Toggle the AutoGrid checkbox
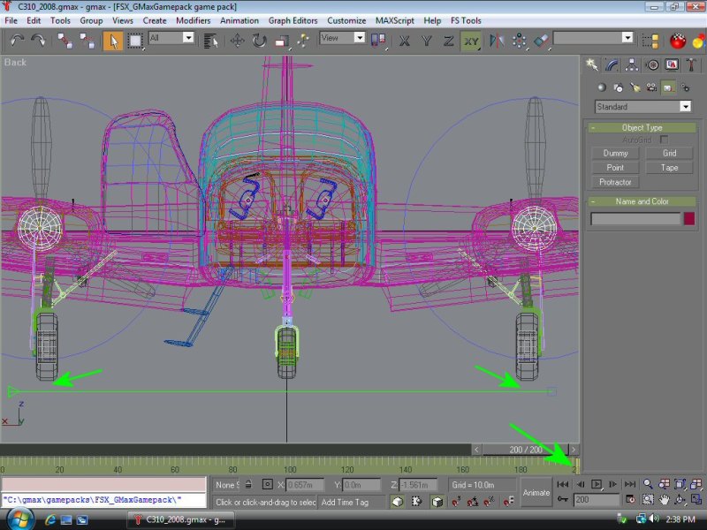Viewport: 707px width, 530px height. [x=664, y=140]
